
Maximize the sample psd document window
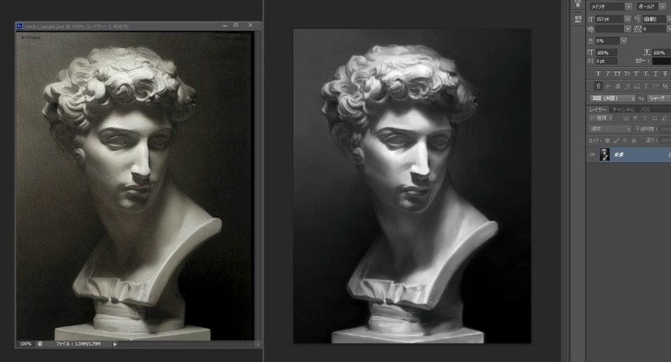(x=236, y=25)
